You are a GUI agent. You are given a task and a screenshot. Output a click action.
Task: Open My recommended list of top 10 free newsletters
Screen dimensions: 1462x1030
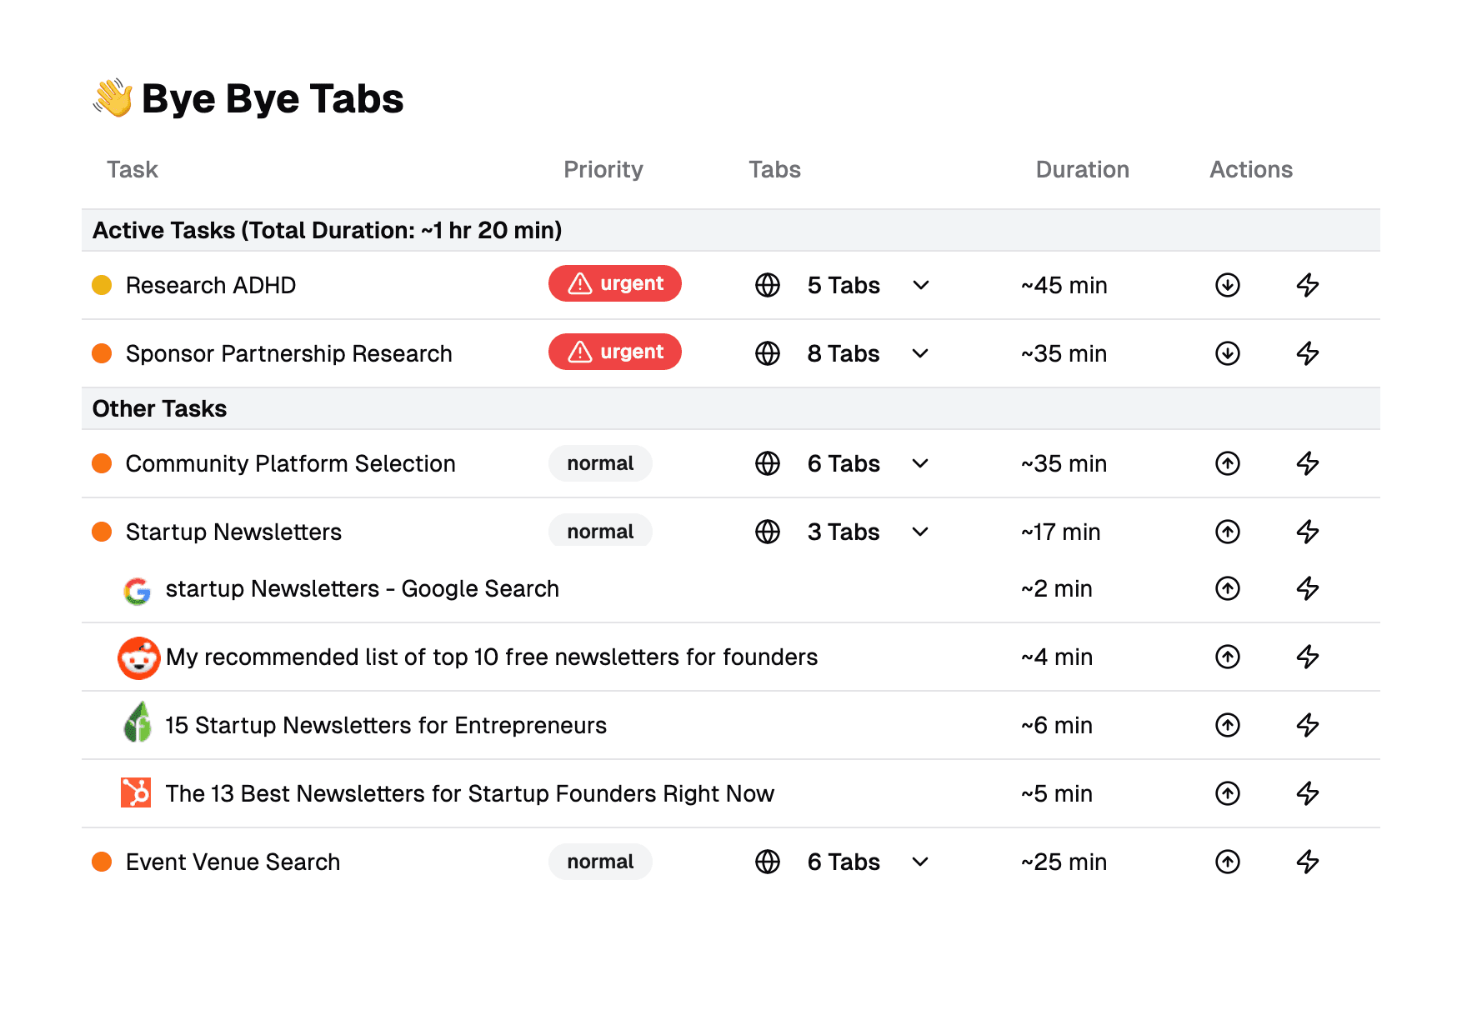[x=492, y=657]
